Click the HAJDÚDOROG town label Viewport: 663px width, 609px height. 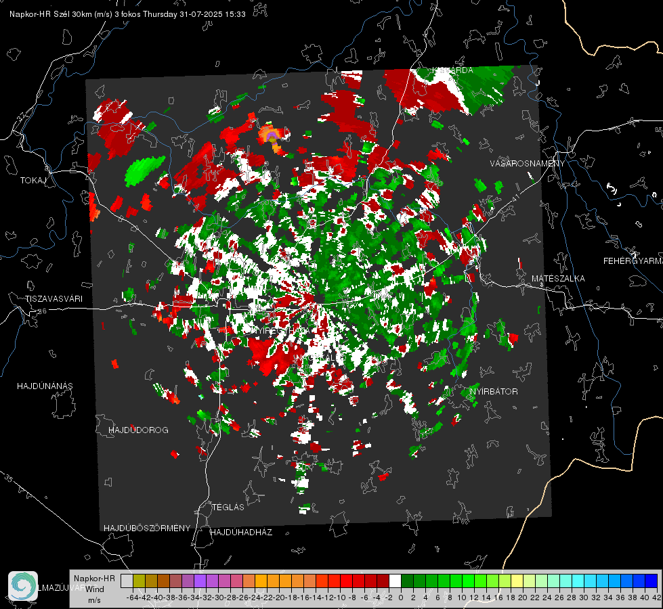click(x=138, y=430)
